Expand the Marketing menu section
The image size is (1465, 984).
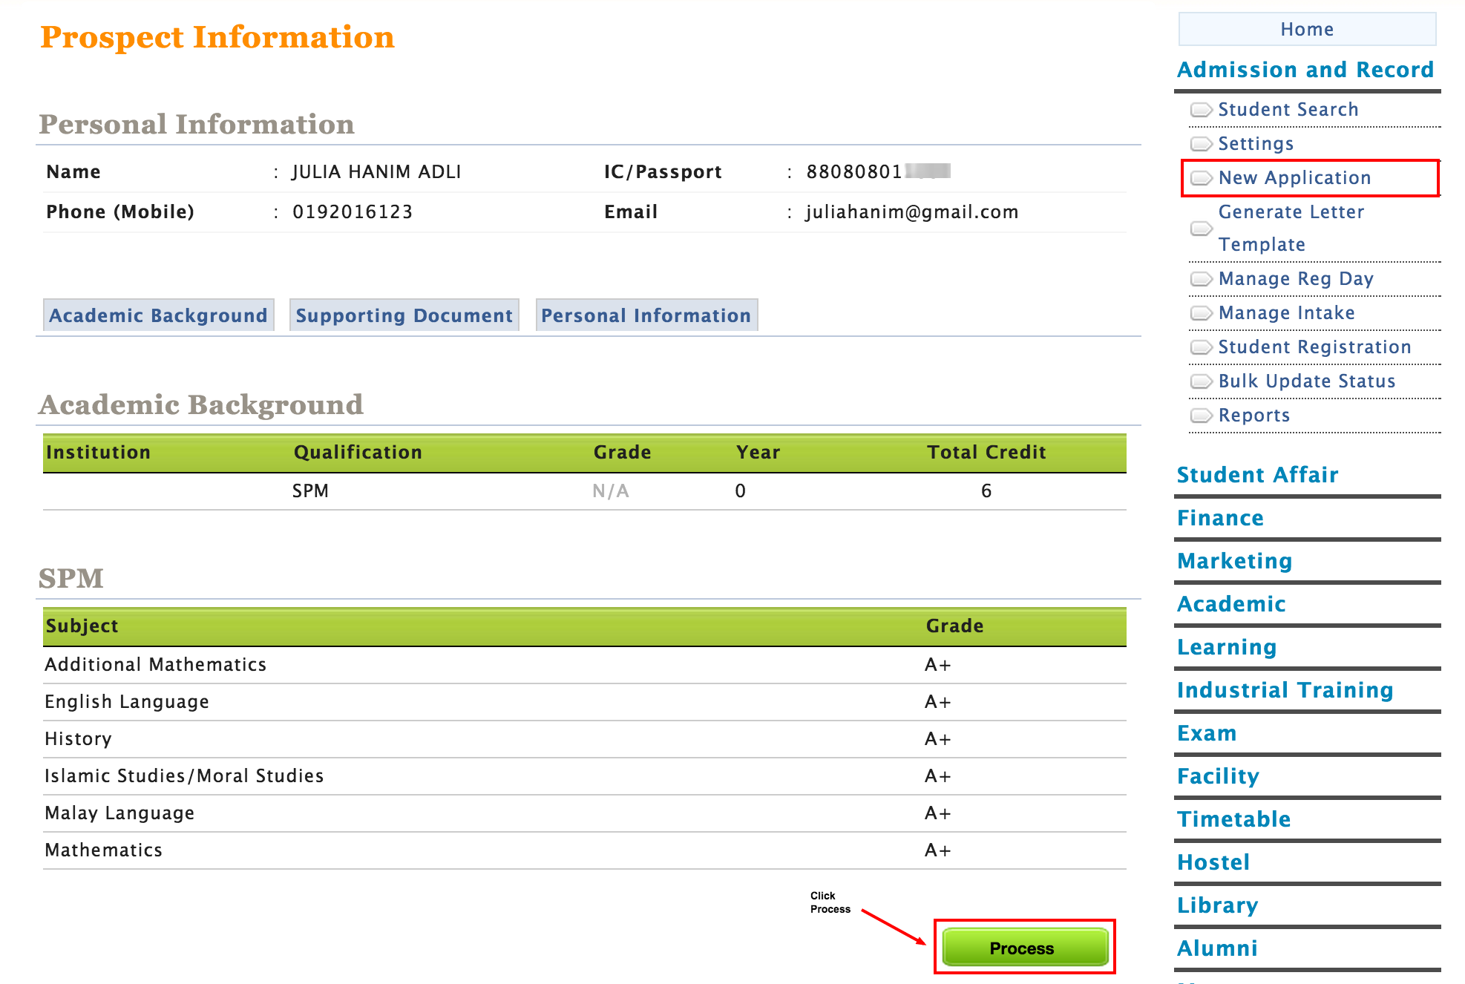[1234, 561]
